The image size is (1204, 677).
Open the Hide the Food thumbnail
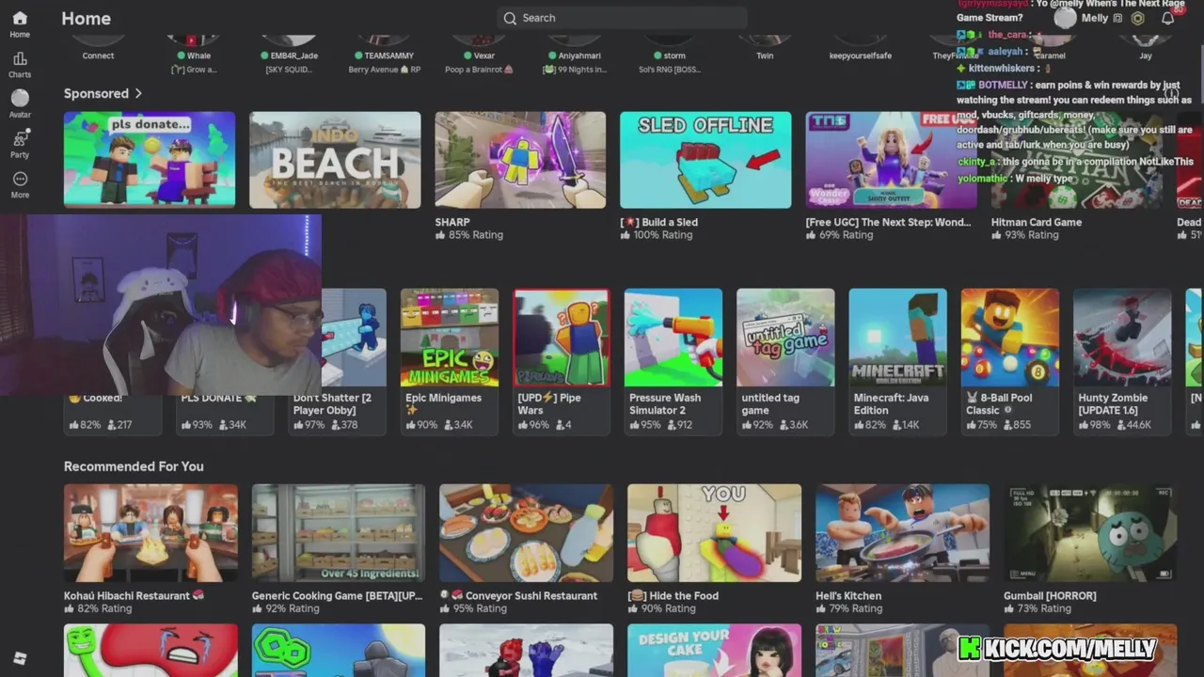click(x=715, y=533)
